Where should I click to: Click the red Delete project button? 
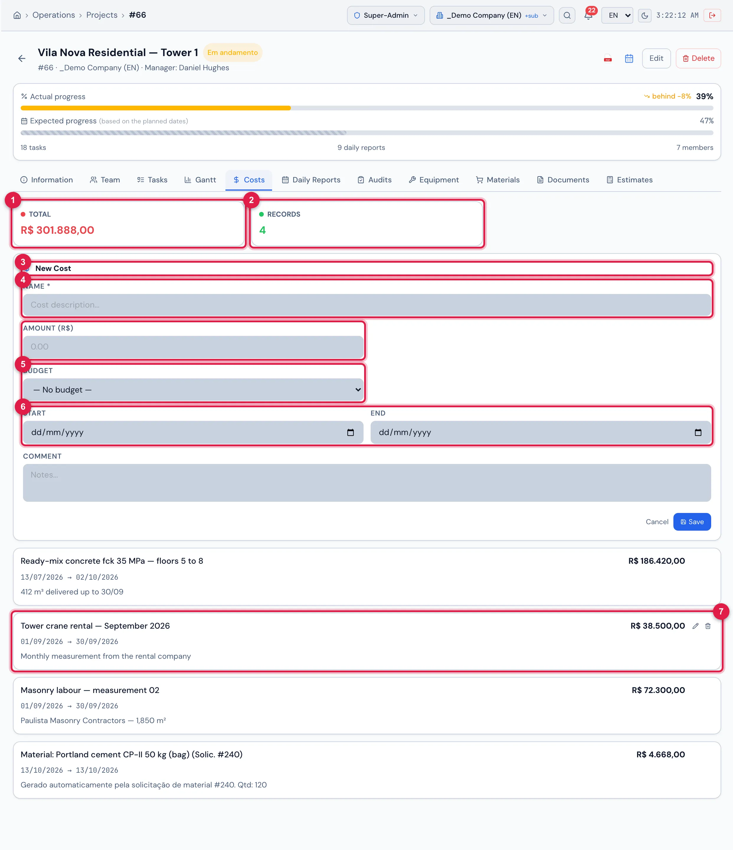coord(698,58)
